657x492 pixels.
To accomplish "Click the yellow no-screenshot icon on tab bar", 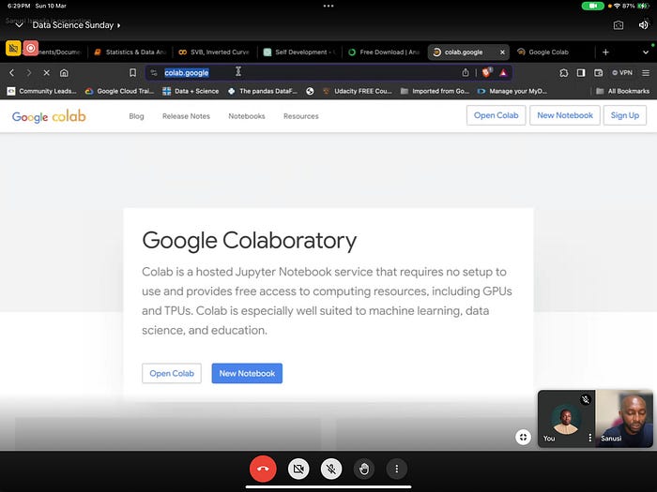I will (x=13, y=48).
